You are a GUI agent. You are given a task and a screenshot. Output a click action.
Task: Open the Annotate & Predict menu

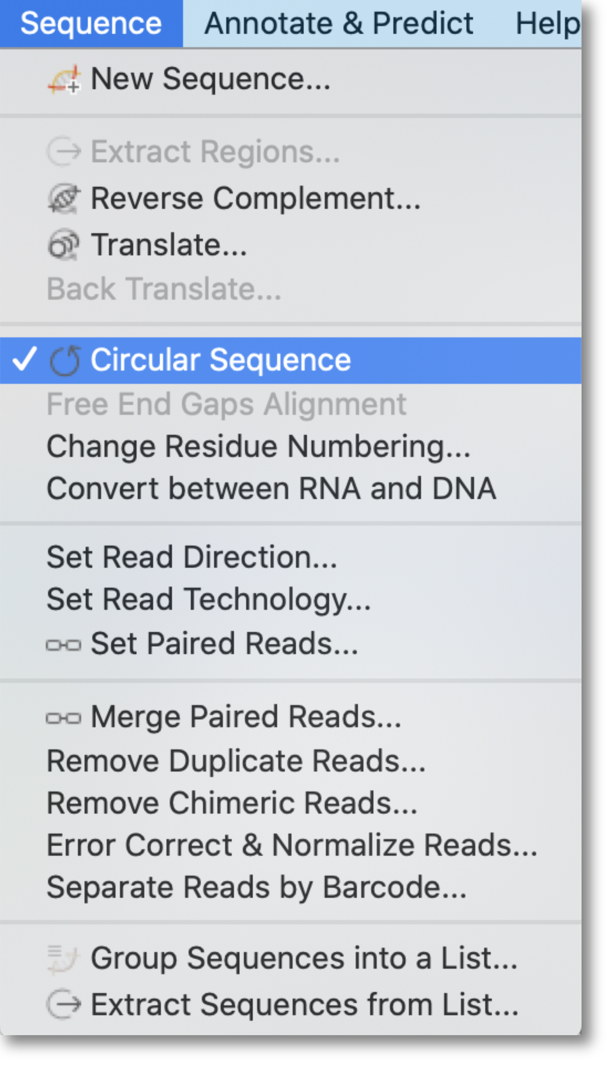coord(339,23)
